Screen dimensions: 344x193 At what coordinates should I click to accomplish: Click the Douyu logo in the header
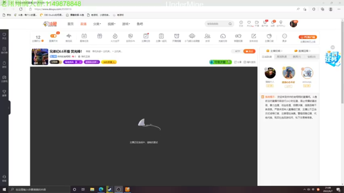50,24
